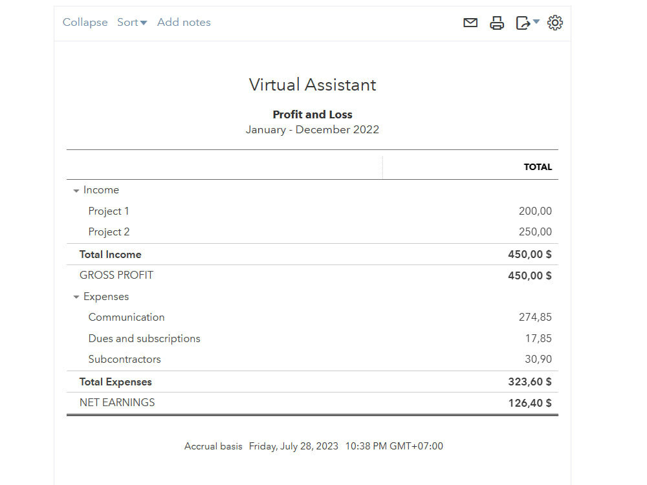Viewport: 647px width, 485px height.
Task: Open Communication expense amount 274,85
Action: coord(535,317)
